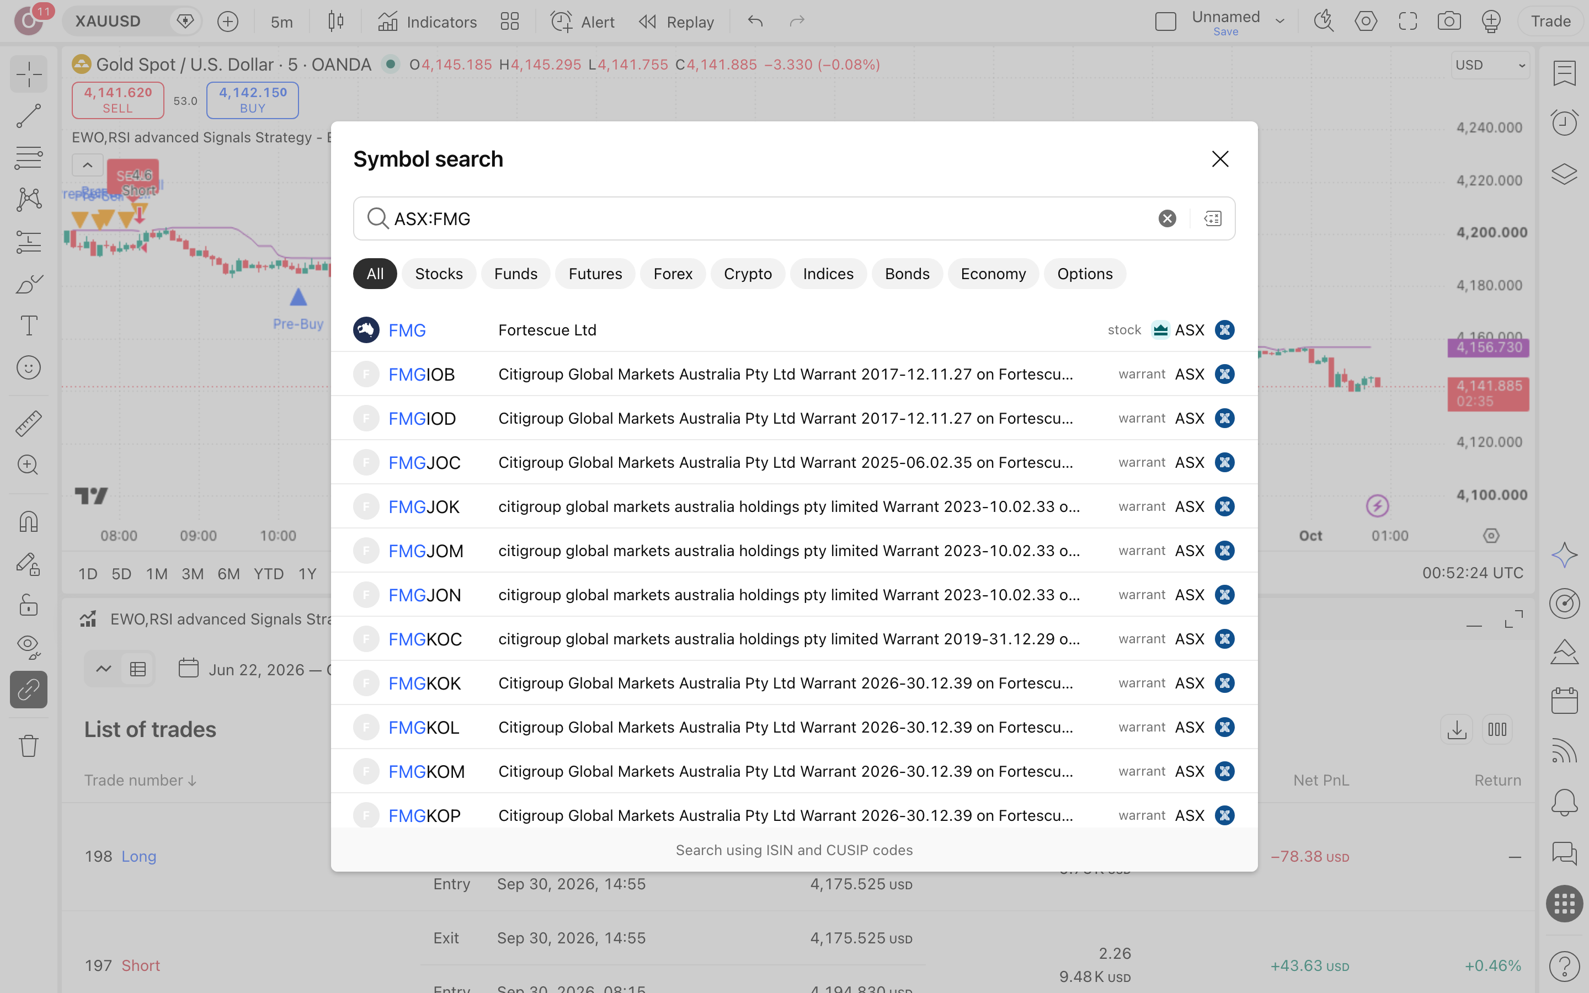The image size is (1589, 993).
Task: Hide all drawings with eye icon
Action: [28, 647]
